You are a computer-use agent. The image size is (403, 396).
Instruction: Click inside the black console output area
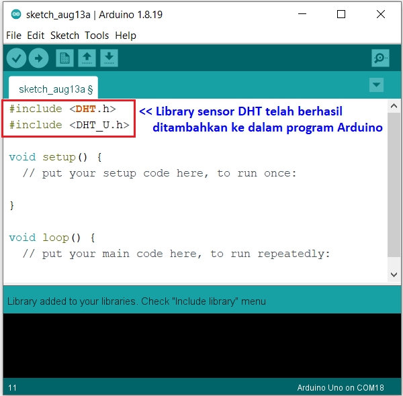[x=202, y=346]
